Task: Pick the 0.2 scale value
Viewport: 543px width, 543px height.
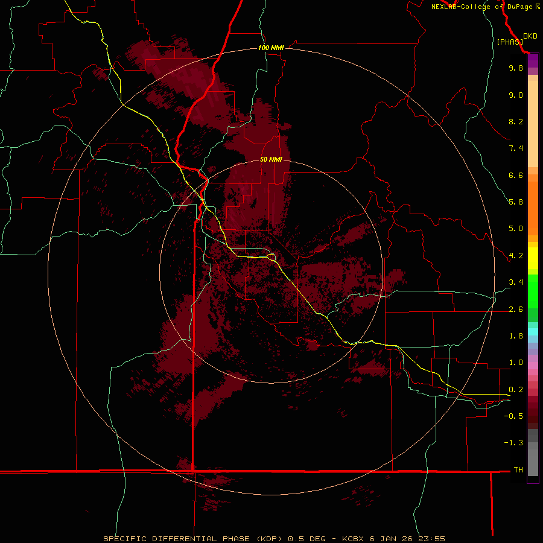Action: [x=516, y=390]
